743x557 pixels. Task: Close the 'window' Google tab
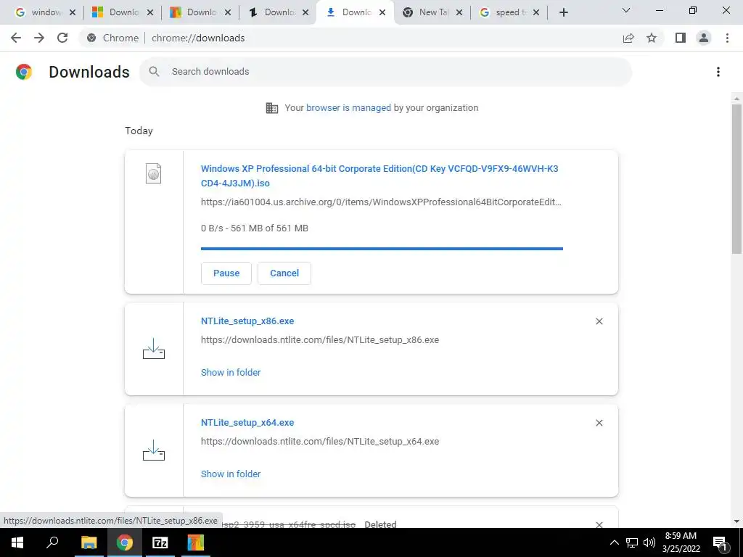coord(73,13)
